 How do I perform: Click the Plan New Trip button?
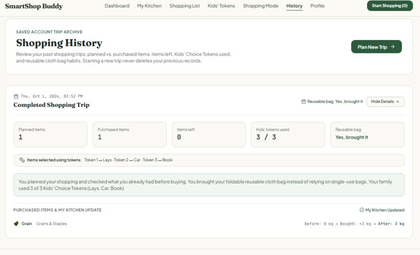[376, 47]
